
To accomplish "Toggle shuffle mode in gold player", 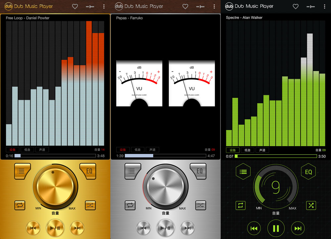I will [90, 205].
